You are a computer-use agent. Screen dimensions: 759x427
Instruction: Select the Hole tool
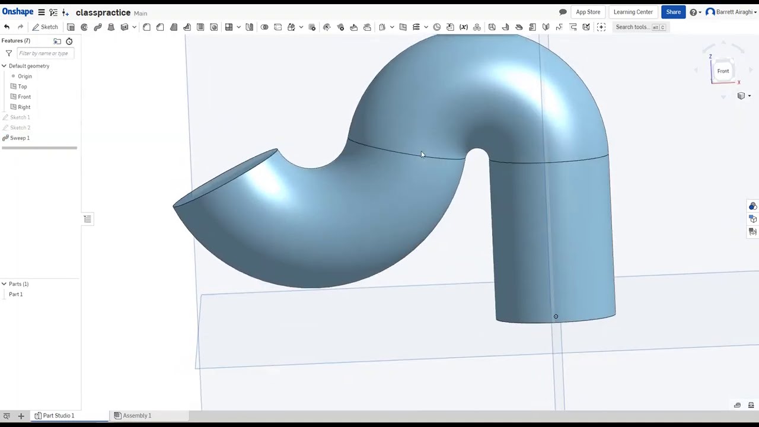tap(214, 27)
